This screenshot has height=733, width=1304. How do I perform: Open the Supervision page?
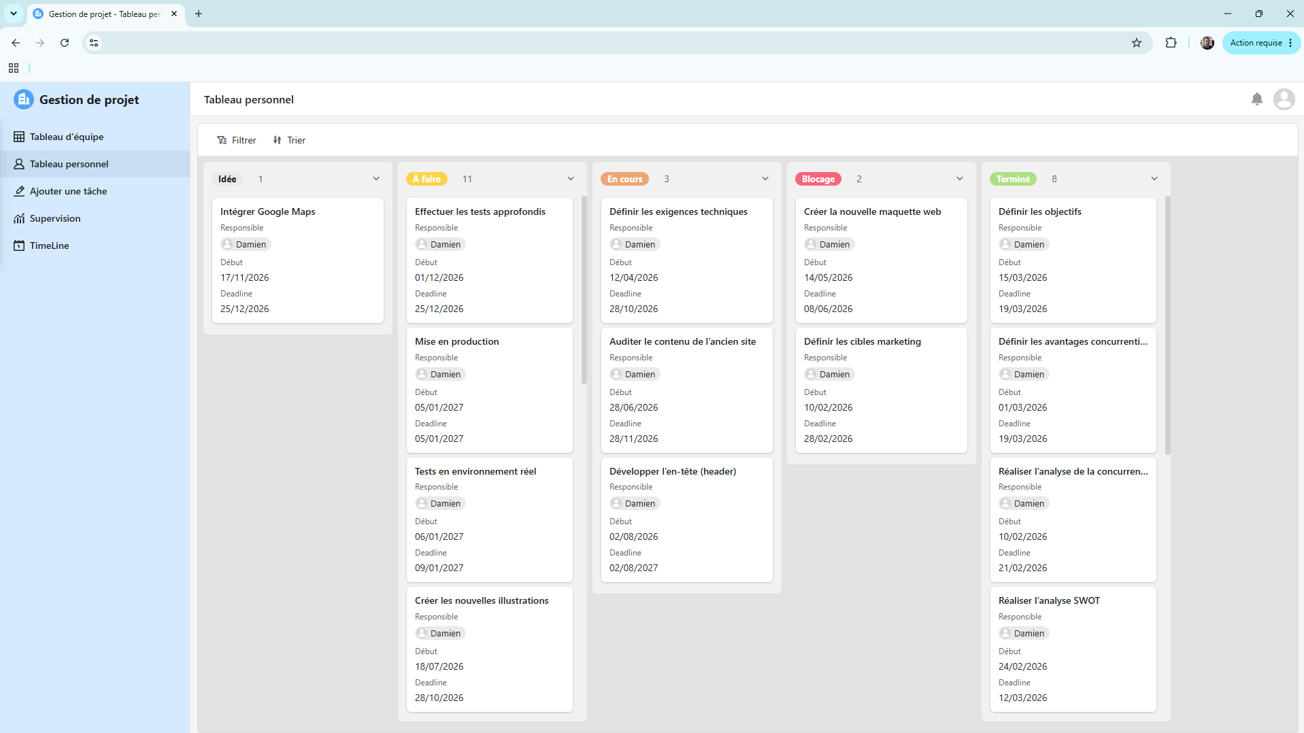click(95, 218)
